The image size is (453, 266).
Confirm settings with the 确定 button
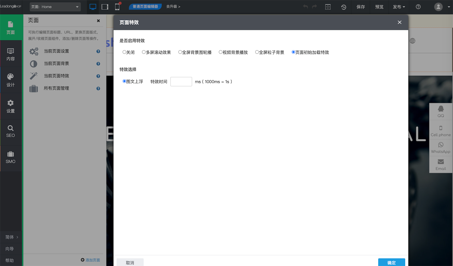pos(391,262)
